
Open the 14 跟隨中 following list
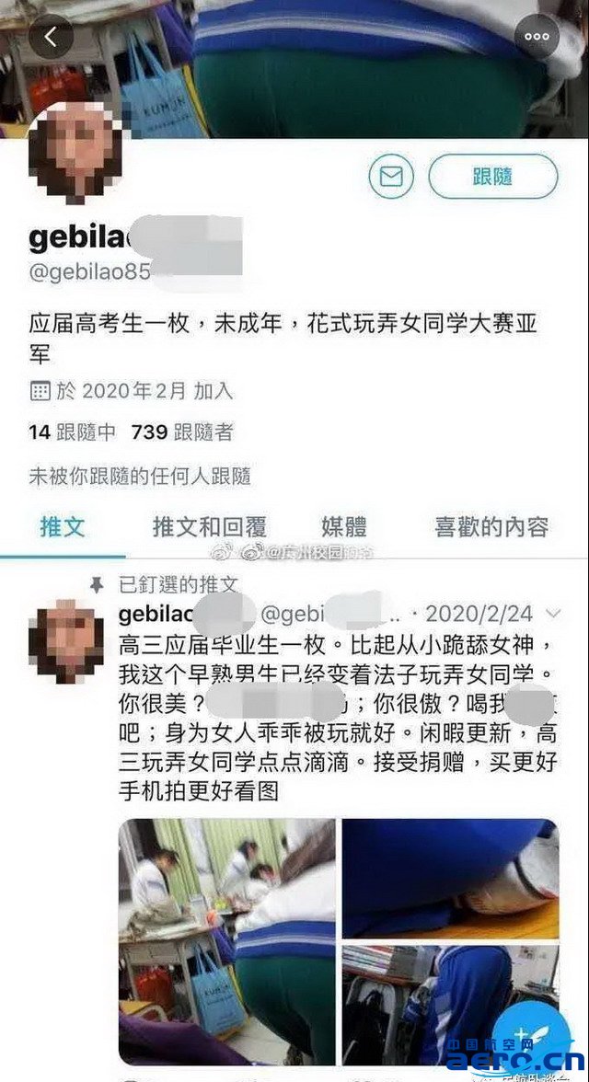point(72,432)
